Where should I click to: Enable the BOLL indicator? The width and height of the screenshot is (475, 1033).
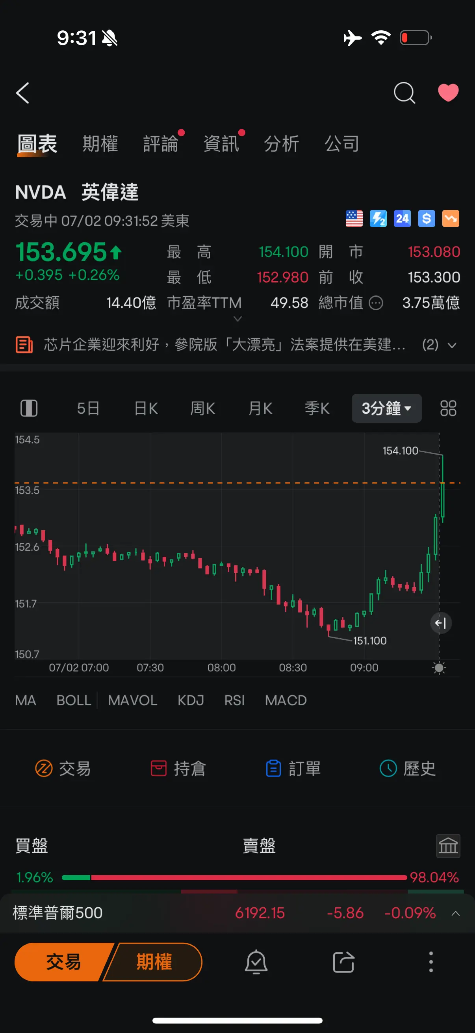(74, 700)
